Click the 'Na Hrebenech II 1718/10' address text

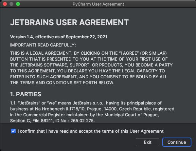tap(60, 109)
